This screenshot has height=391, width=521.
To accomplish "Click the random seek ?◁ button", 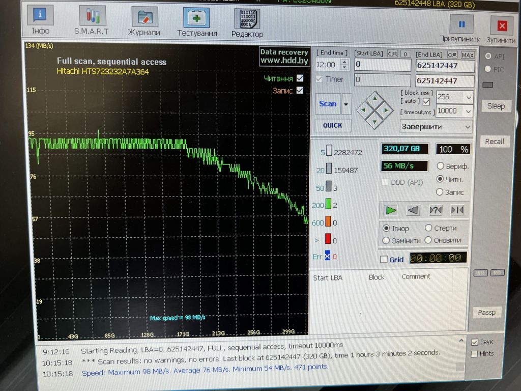I will pyautogui.click(x=436, y=210).
